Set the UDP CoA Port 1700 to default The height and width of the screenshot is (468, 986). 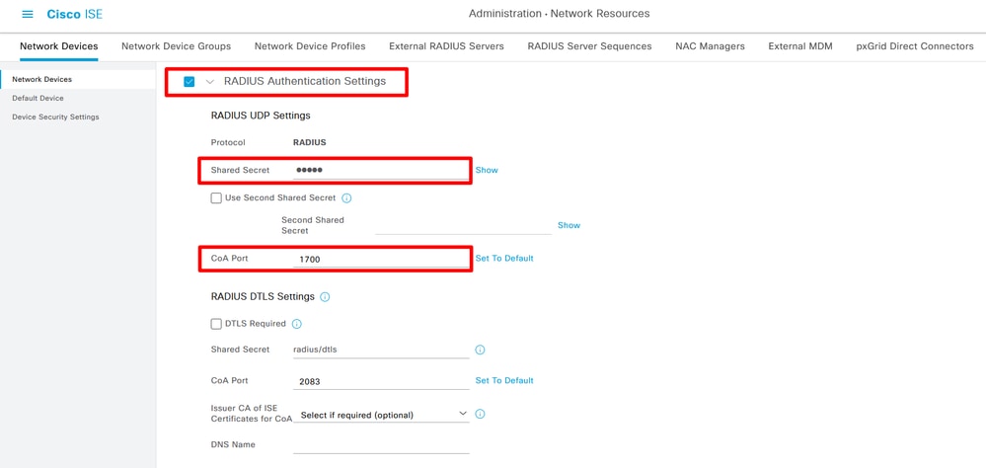click(x=504, y=258)
